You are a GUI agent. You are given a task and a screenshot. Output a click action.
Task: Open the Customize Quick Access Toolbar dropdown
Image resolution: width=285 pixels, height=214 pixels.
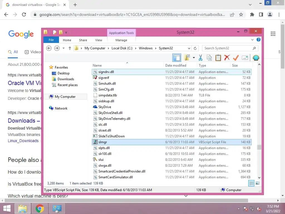66,33
